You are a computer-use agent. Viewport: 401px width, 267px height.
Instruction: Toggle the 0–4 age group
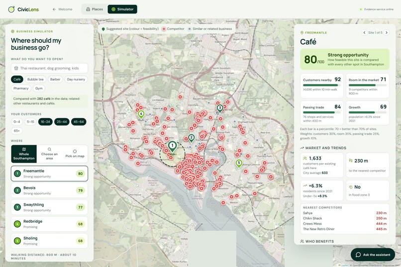[17, 122]
